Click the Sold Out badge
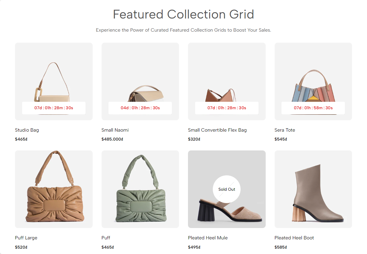This screenshot has width=367, height=254. [x=227, y=189]
